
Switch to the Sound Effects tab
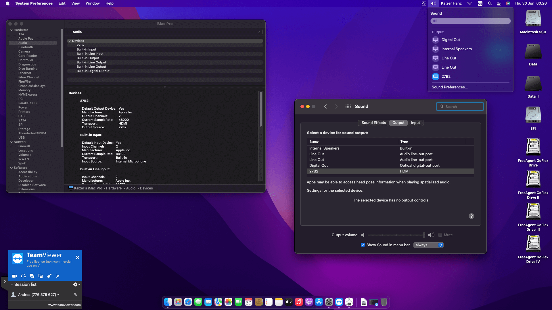coord(373,123)
